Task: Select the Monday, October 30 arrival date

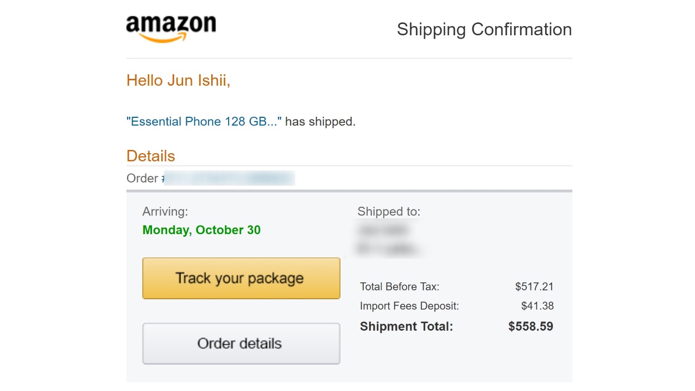Action: 201,230
